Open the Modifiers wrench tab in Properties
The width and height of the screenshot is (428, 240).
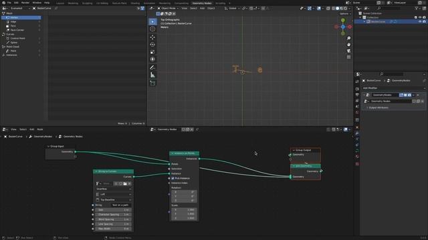coord(357,133)
